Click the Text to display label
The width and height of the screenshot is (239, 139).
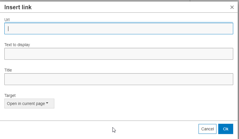[x=17, y=45]
